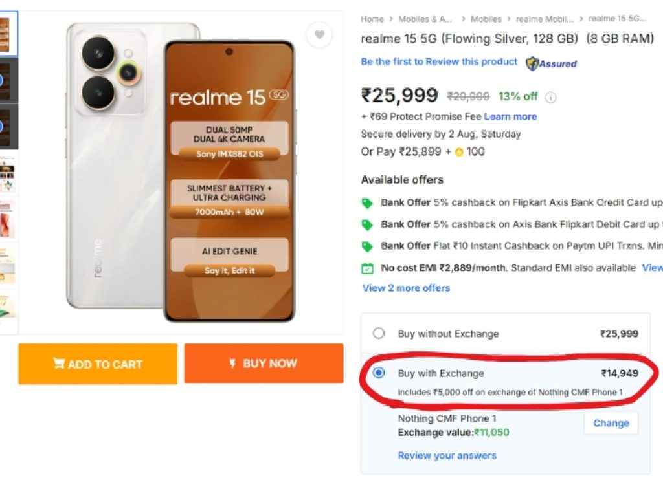Image resolution: width=663 pixels, height=489 pixels.
Task: Click the Flipkart Assured badge
Action: (552, 63)
